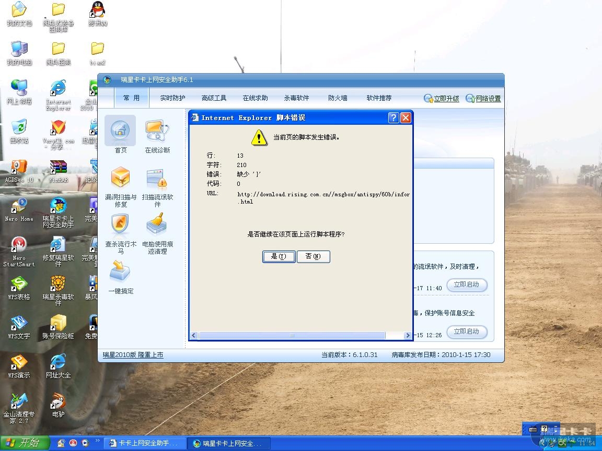Launch Nero Home desktop shortcut

pyautogui.click(x=19, y=210)
